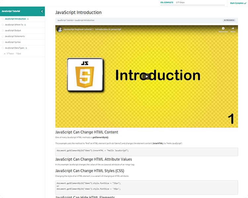The height and width of the screenshot is (198, 248).
Task: Open the JavaScript Introduction lesson in sidebar
Action: click(x=15, y=19)
